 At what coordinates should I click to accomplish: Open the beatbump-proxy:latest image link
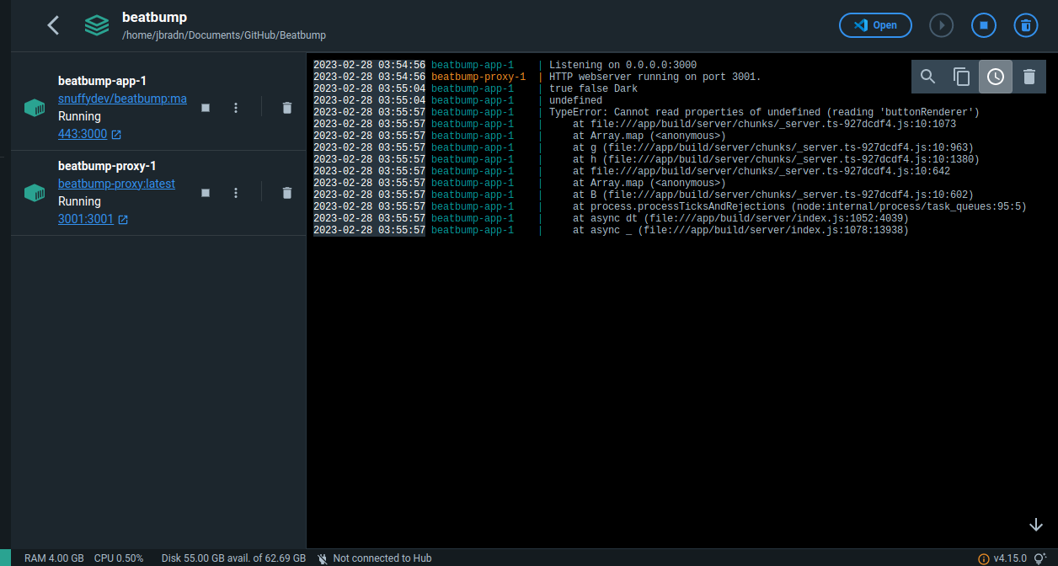pos(116,184)
